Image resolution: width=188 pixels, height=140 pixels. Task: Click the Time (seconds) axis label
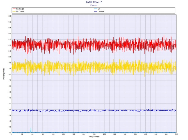(x=94, y=137)
